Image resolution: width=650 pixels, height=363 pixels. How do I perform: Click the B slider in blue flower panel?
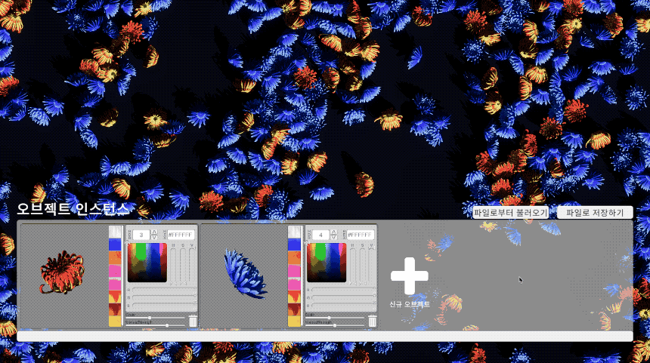[x=343, y=306]
